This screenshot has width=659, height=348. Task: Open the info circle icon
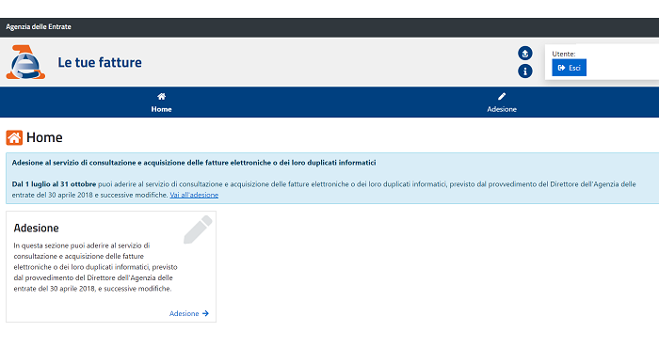[x=525, y=71]
